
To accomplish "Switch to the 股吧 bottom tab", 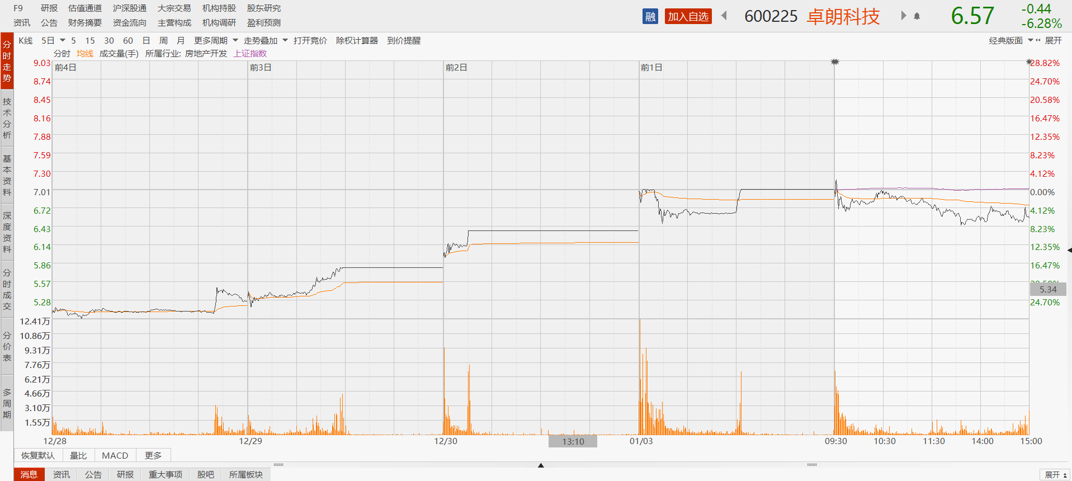I will pyautogui.click(x=206, y=475).
